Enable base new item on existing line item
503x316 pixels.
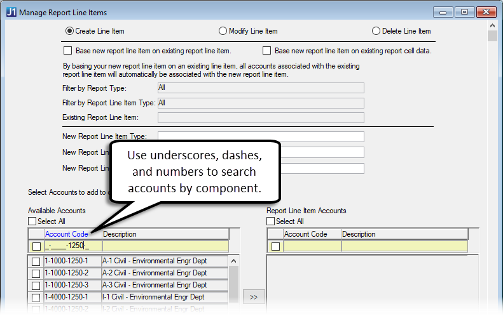pyautogui.click(x=68, y=51)
